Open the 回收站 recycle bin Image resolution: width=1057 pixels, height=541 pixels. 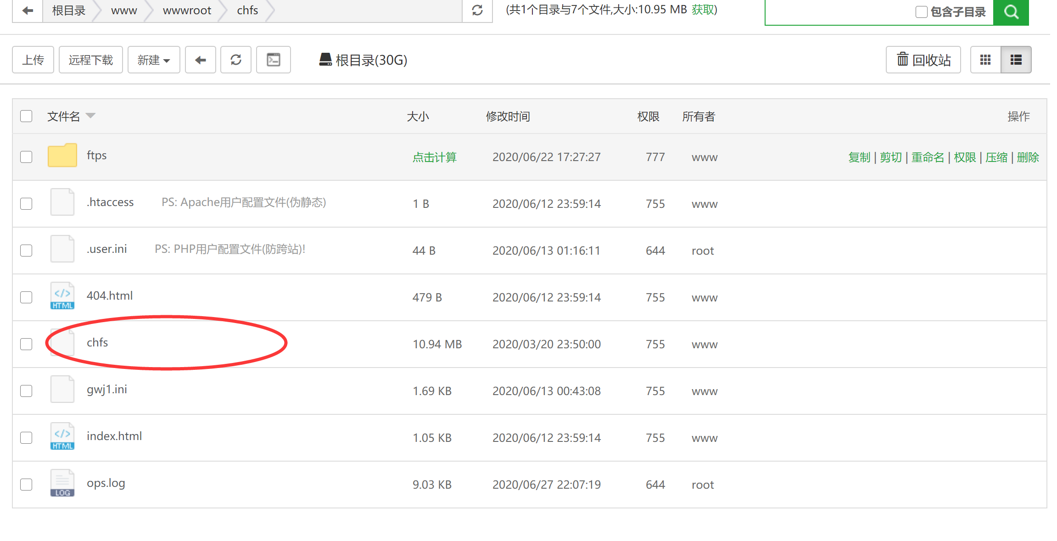click(923, 60)
